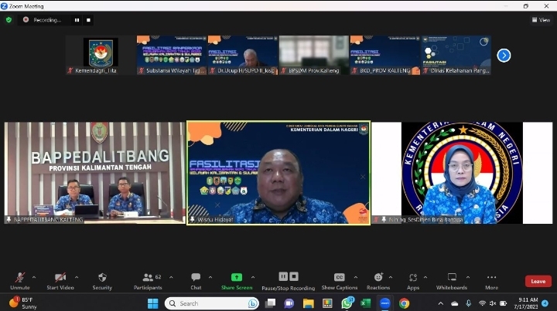Viewport: 557px width, 311px height.
Task: Unmute the microphone
Action: coord(20,278)
